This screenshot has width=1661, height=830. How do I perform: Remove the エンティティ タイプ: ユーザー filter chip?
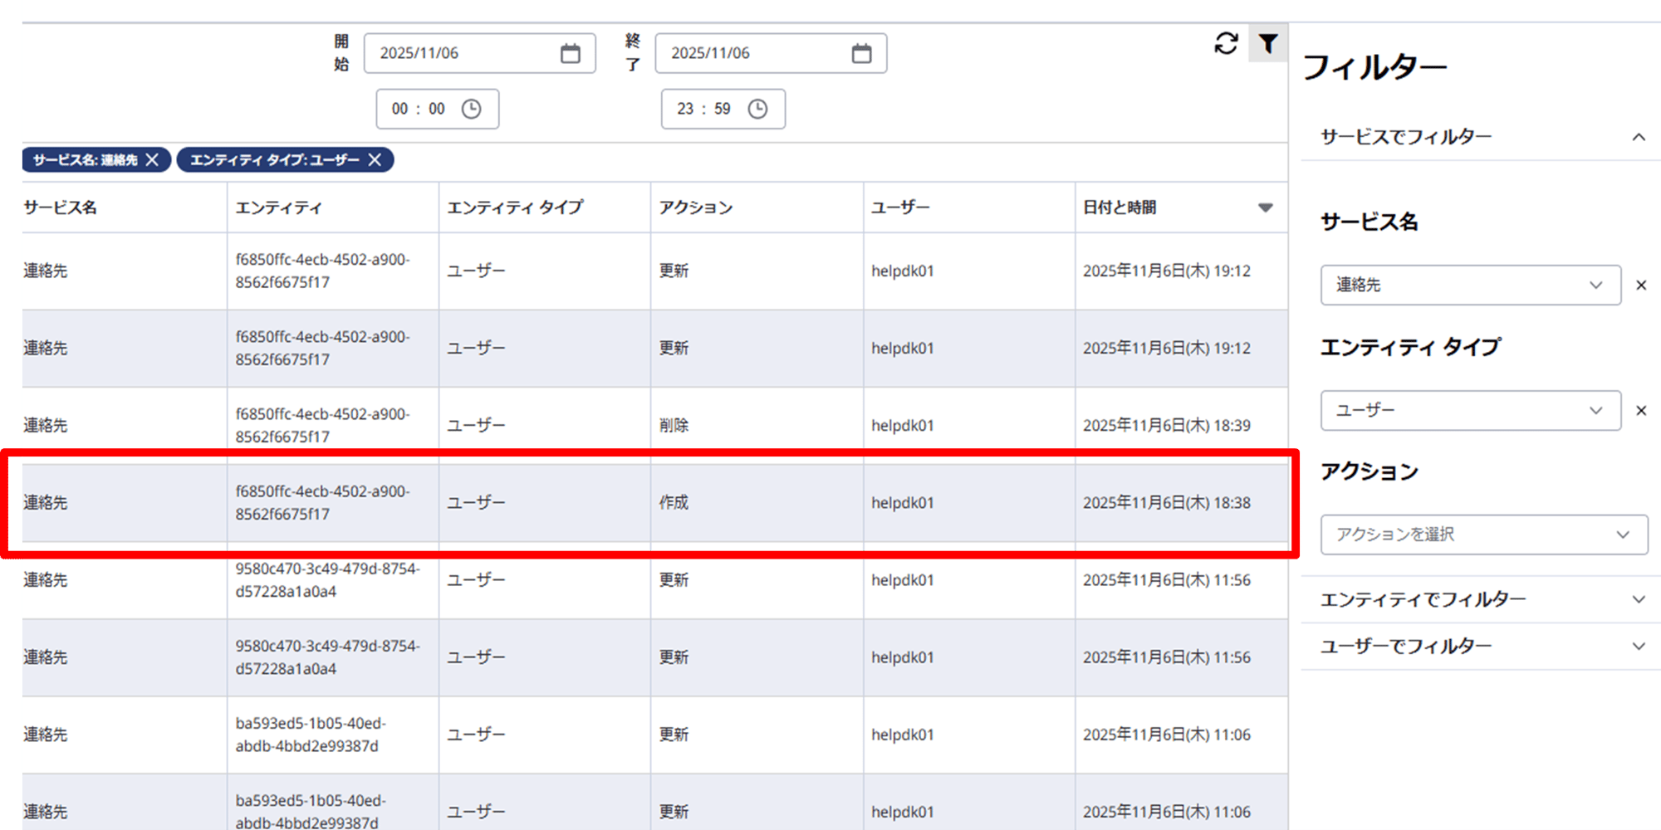click(x=375, y=160)
